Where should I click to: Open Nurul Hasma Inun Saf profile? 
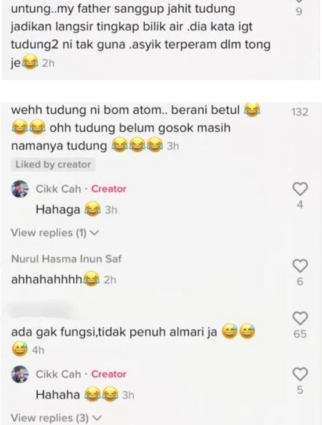(66, 259)
